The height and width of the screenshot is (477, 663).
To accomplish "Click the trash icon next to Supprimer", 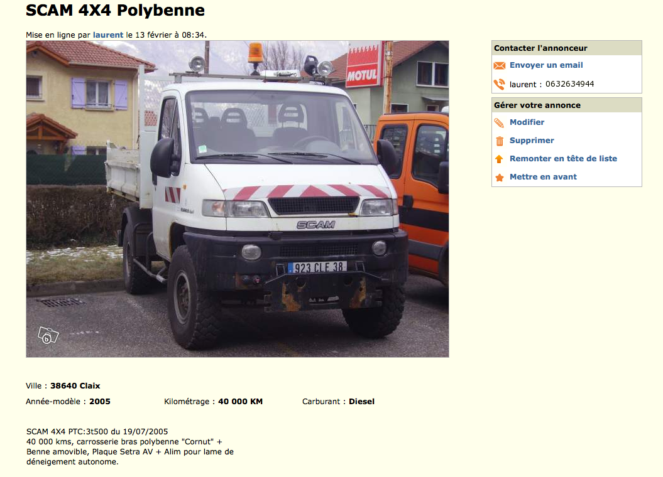I will (500, 141).
